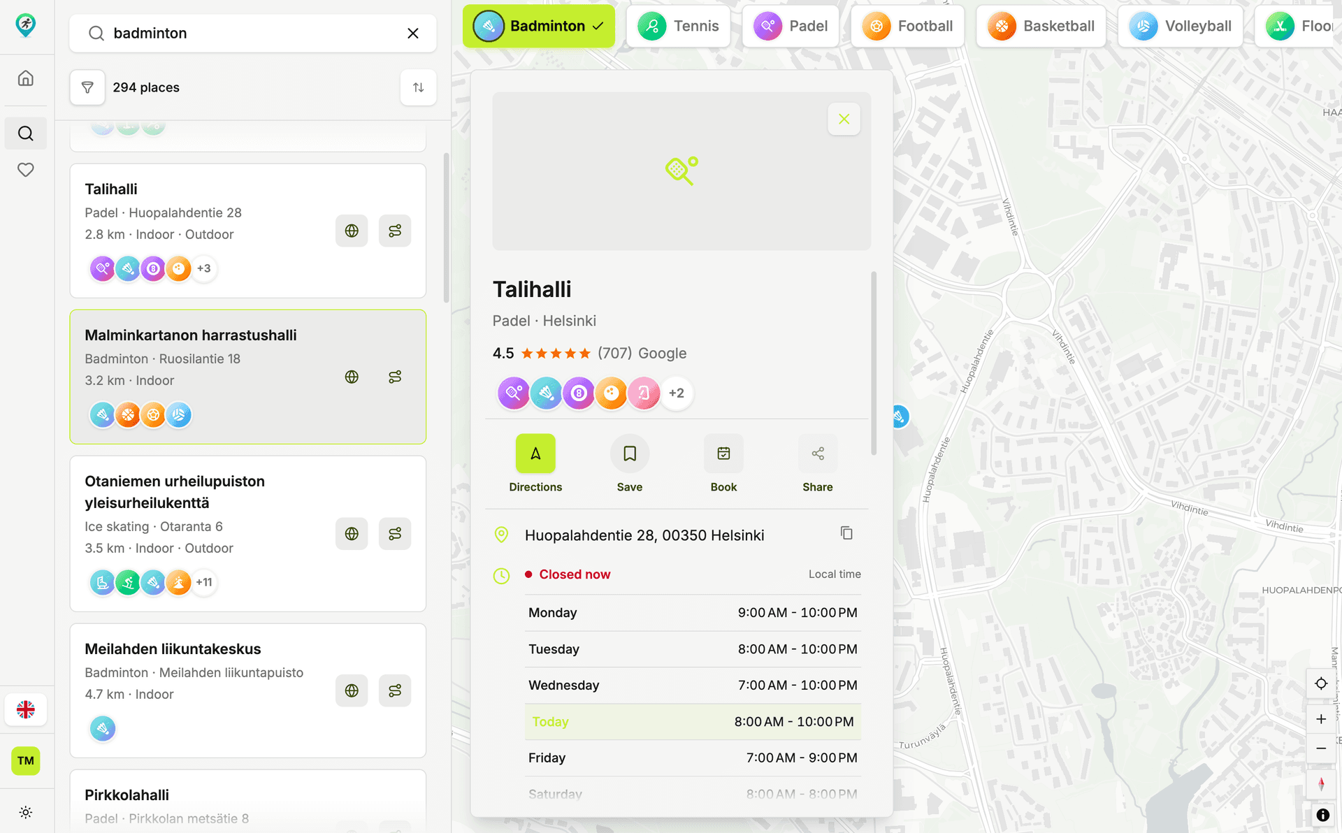
Task: Open the search icon in sidebar
Action: coord(26,133)
